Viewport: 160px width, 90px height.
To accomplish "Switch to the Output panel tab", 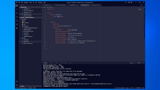I will click(x=57, y=63).
